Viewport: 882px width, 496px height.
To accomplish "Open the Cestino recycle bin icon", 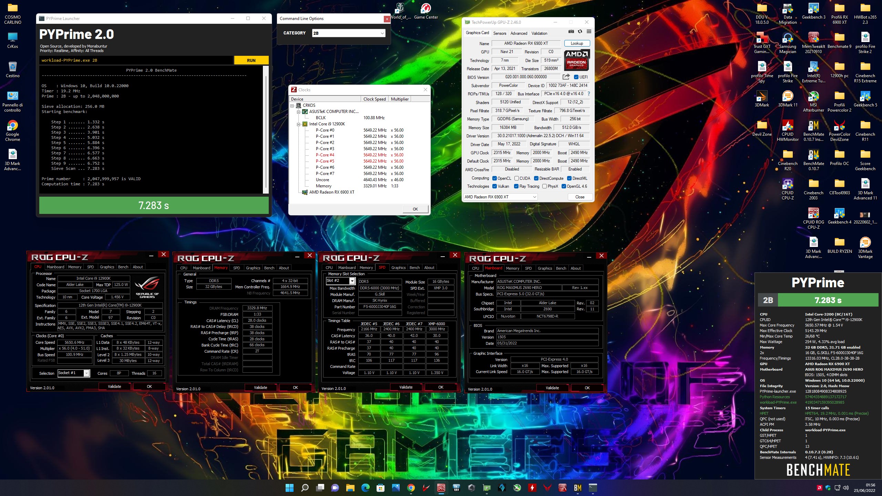I will (12, 70).
